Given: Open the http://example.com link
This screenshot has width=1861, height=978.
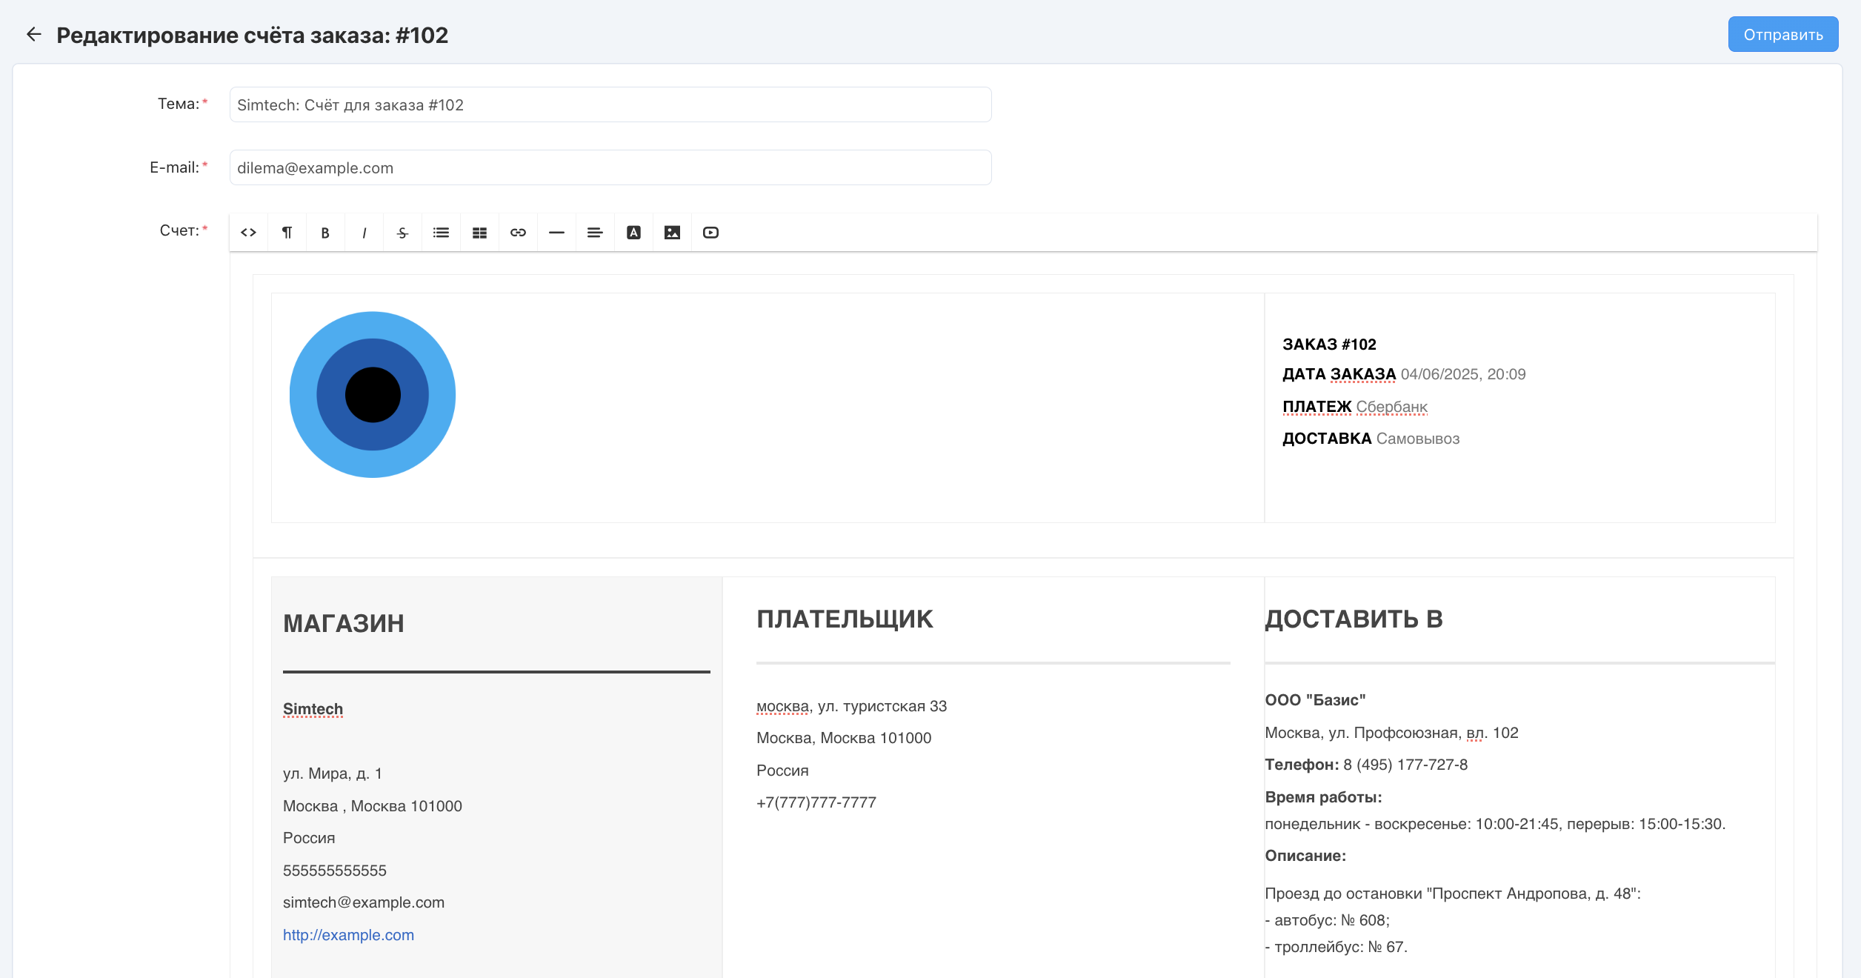Looking at the screenshot, I should click(348, 935).
